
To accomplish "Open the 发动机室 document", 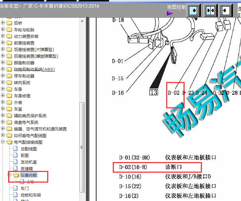I will (29, 162).
